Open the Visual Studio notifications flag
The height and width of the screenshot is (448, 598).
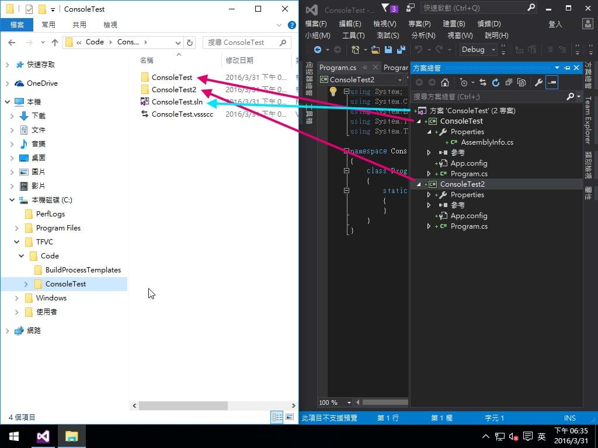(x=390, y=8)
